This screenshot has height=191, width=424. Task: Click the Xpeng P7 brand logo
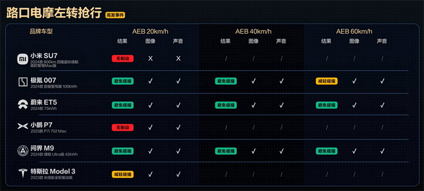(23, 126)
